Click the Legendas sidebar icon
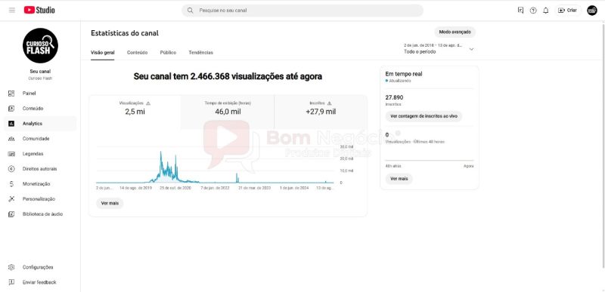Image resolution: width=605 pixels, height=292 pixels. [11, 154]
